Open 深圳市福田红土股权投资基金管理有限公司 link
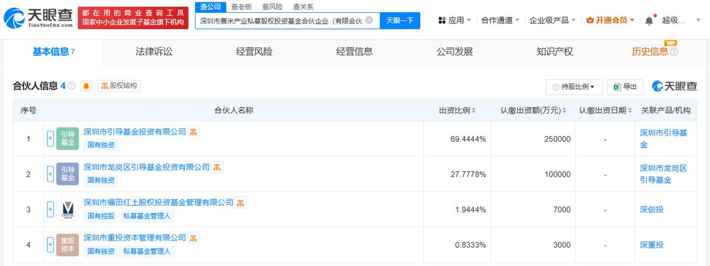 pyautogui.click(x=158, y=203)
